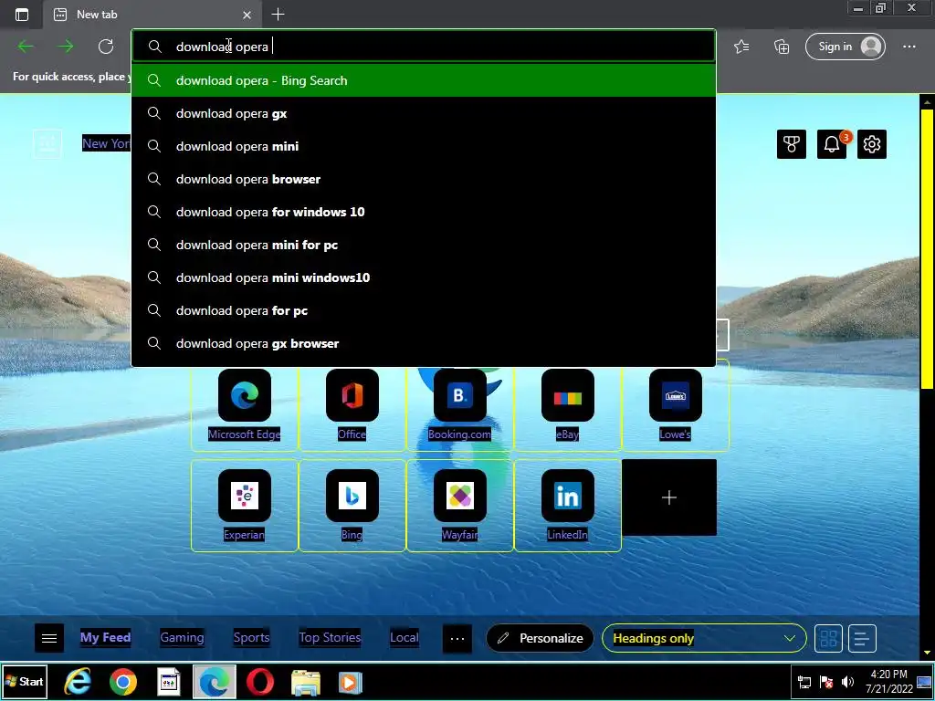
Task: Open the notifications bell
Action: pyautogui.click(x=832, y=144)
